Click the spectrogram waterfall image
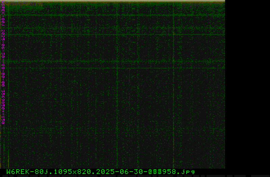Viewport: 270px width, 177px height. [x=113, y=84]
